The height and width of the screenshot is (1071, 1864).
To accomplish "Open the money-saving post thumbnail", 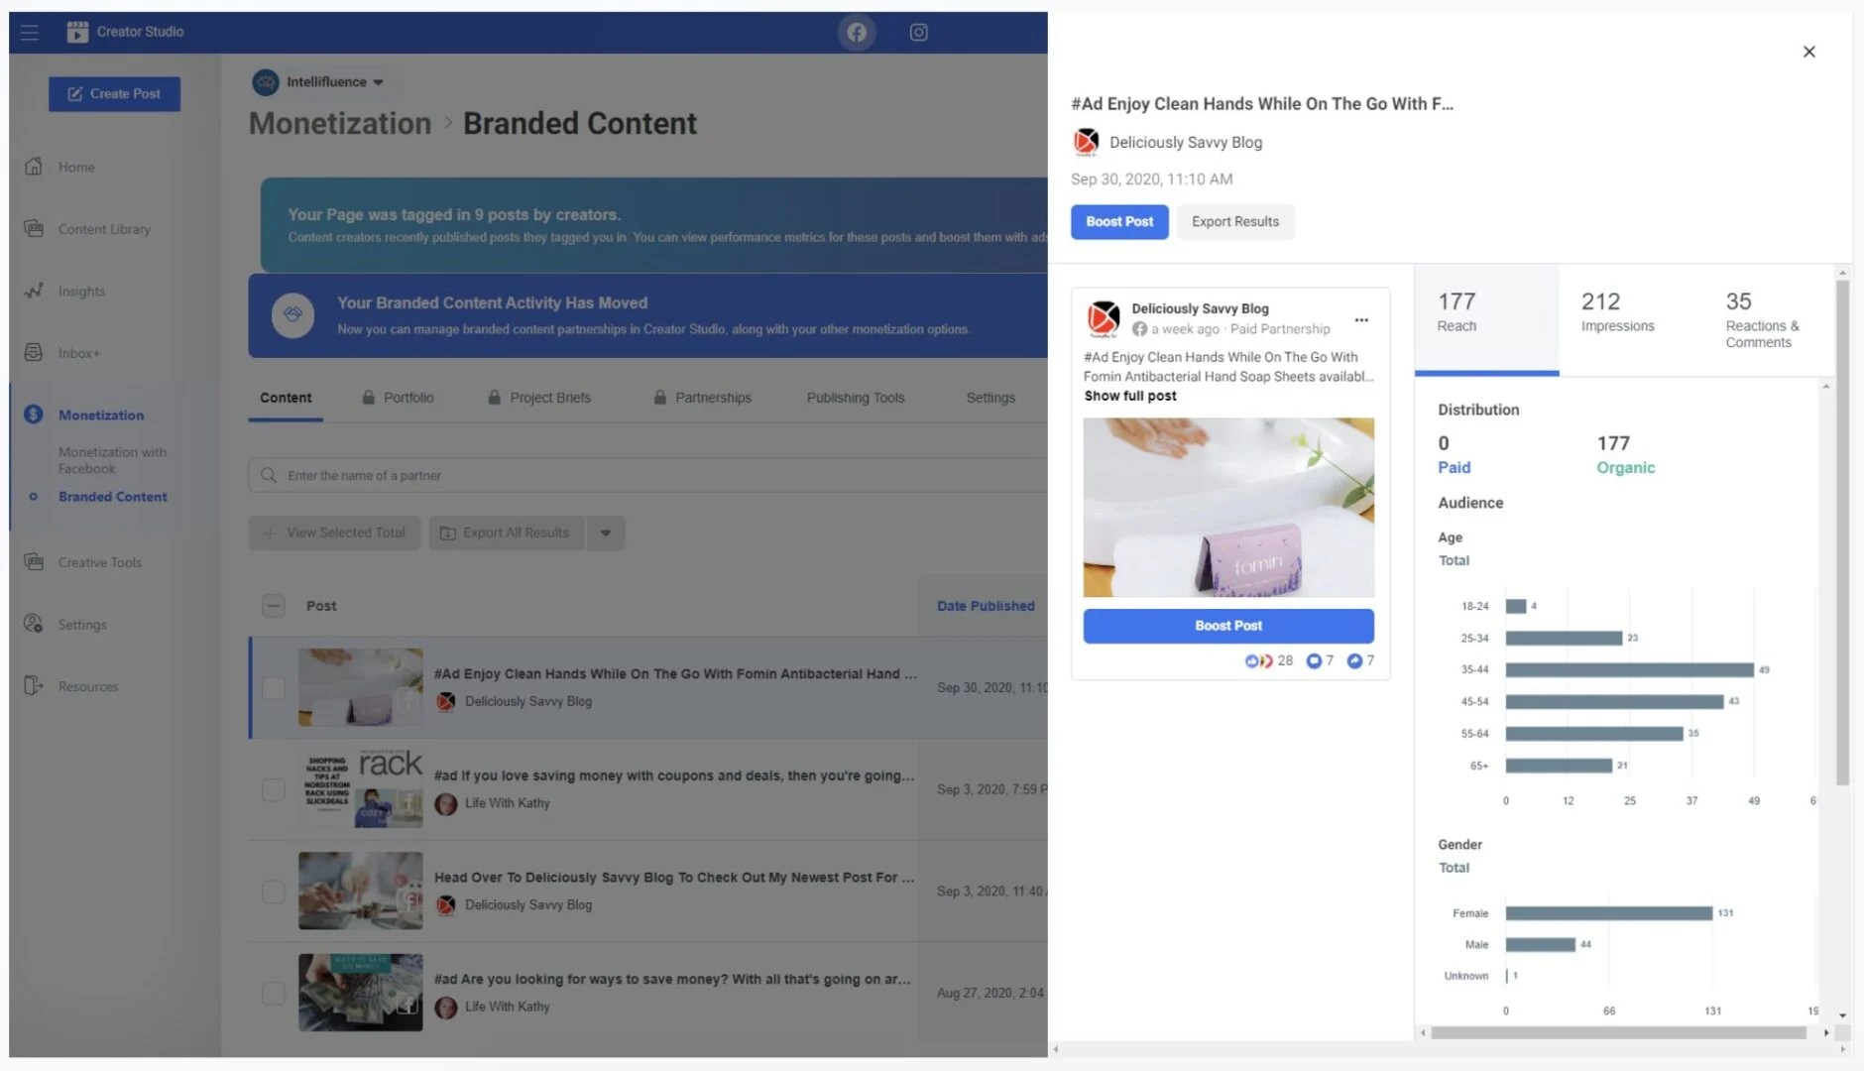I will (x=361, y=993).
